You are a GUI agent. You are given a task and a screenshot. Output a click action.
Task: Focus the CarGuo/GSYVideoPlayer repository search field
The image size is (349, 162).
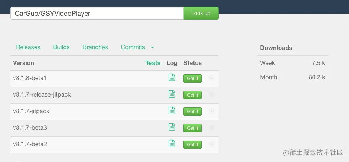coord(97,13)
